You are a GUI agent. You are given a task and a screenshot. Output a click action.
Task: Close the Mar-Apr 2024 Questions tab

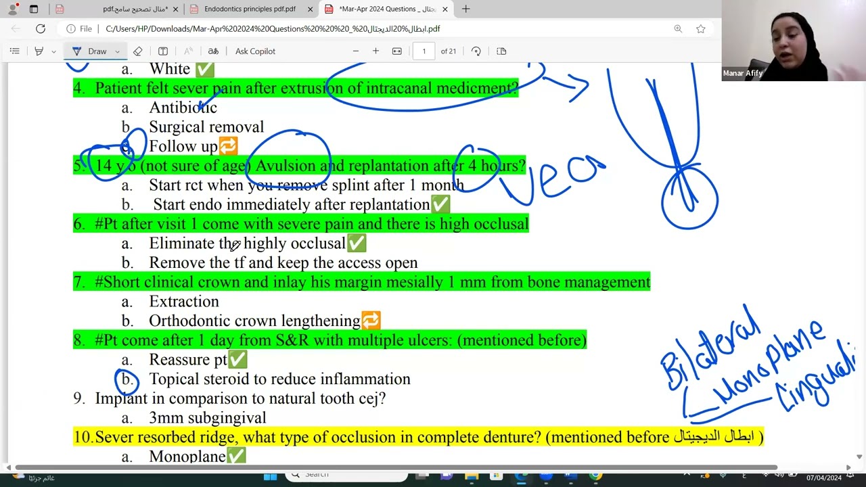click(445, 9)
